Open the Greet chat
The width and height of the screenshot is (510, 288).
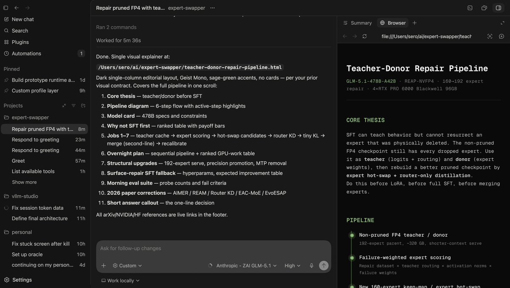[x=44, y=161]
